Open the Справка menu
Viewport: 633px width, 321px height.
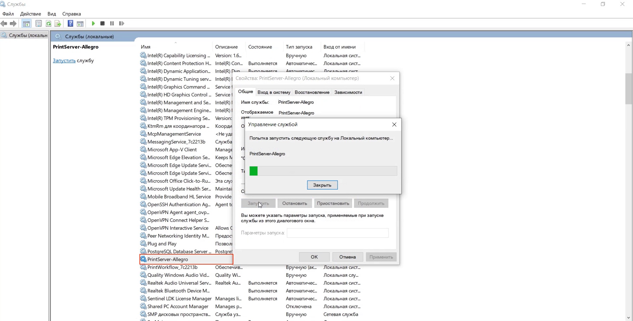tap(71, 14)
